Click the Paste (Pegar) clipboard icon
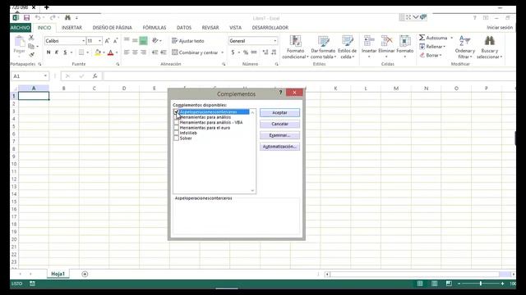The height and width of the screenshot is (295, 526). [20, 42]
